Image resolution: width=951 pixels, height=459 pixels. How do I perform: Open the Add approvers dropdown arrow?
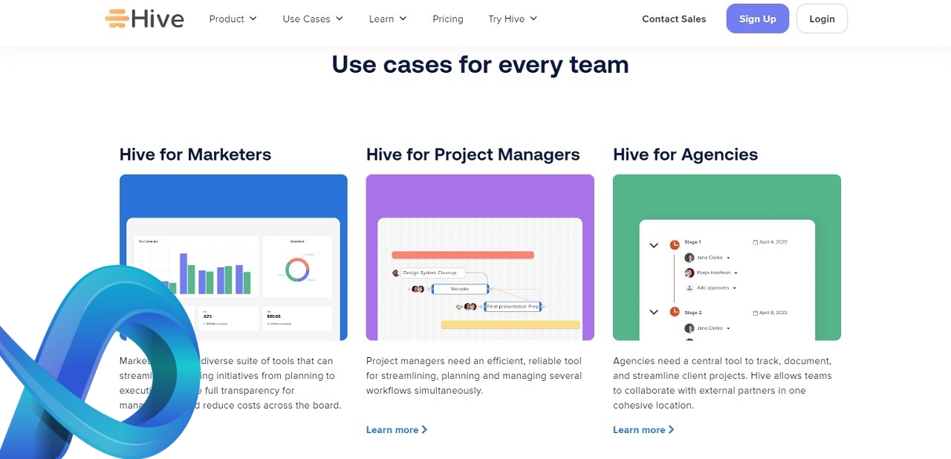735,287
